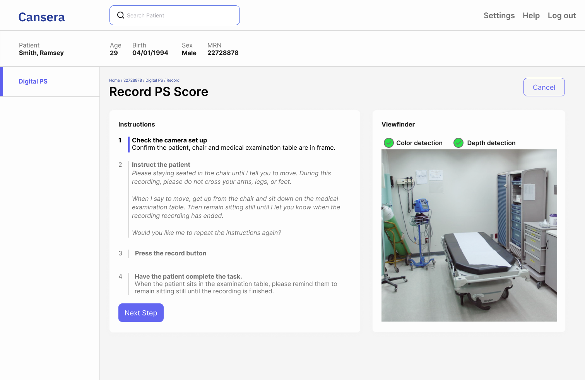Screen dimensions: 585x380
Task: Log out of Cansera
Action: pos(562,15)
